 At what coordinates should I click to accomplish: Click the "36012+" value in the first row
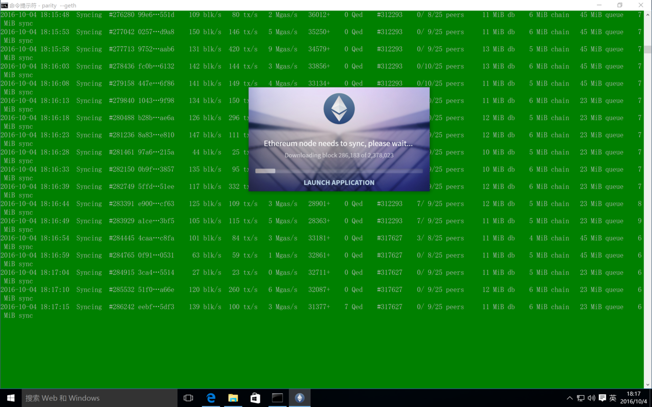tap(319, 15)
